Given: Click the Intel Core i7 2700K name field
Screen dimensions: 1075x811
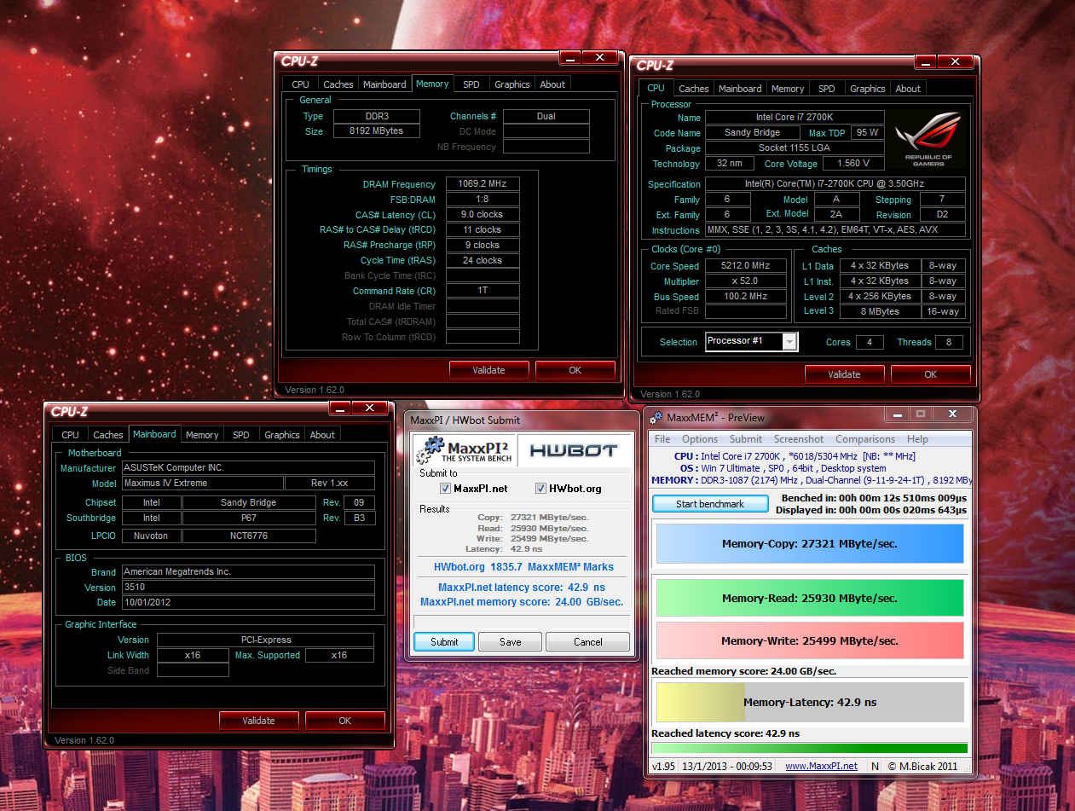Looking at the screenshot, I should pyautogui.click(x=795, y=118).
